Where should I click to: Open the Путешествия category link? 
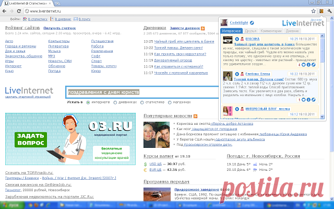pos(102,41)
